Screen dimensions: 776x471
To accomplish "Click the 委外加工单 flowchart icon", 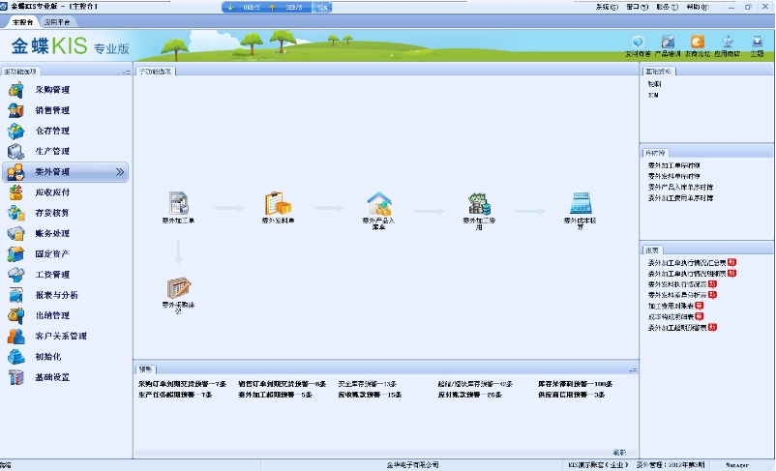I will click(178, 203).
